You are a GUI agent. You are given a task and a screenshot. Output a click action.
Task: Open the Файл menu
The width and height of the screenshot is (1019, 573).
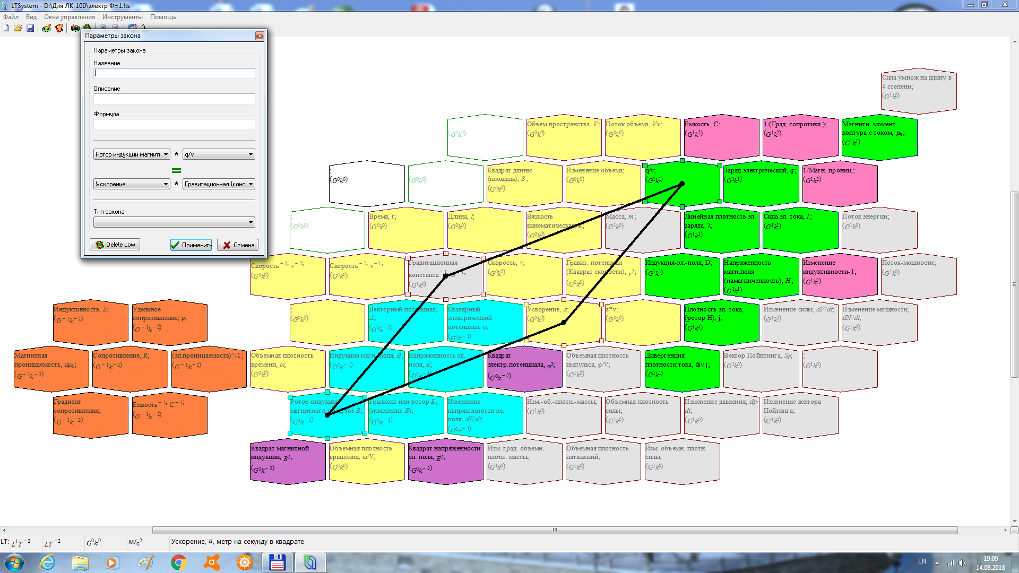click(x=11, y=17)
